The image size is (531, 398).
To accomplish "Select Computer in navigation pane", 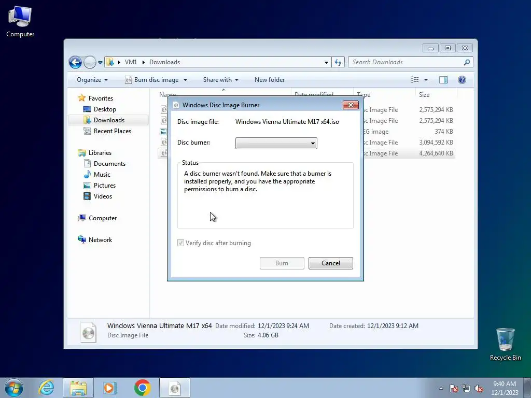I will pyautogui.click(x=103, y=218).
